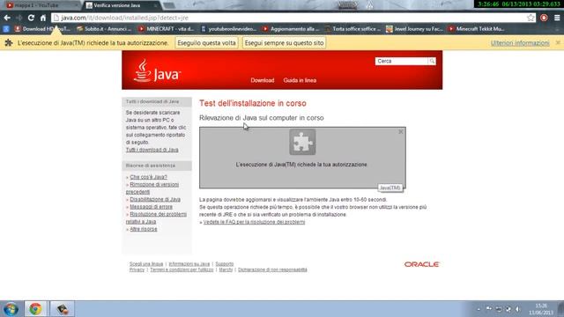
Task: Open the Minecraft Tekkit bookmark
Action: pos(477,29)
